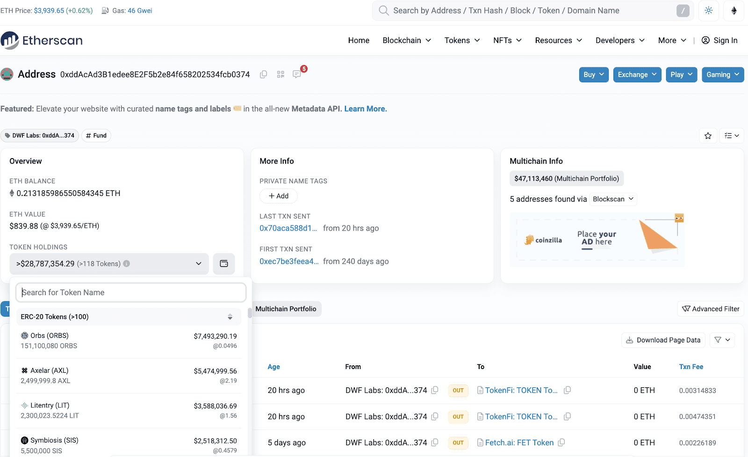Open the Learn More link
This screenshot has height=457, width=748.
tap(366, 109)
